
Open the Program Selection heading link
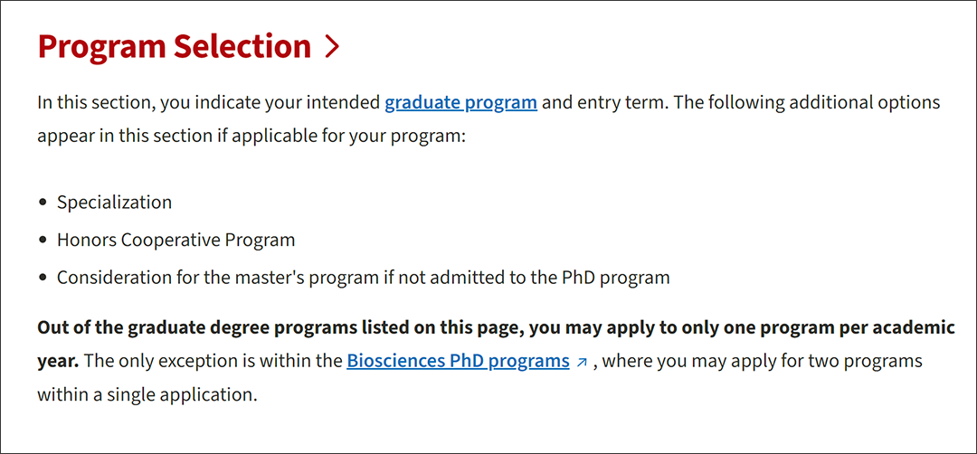pos(189,46)
